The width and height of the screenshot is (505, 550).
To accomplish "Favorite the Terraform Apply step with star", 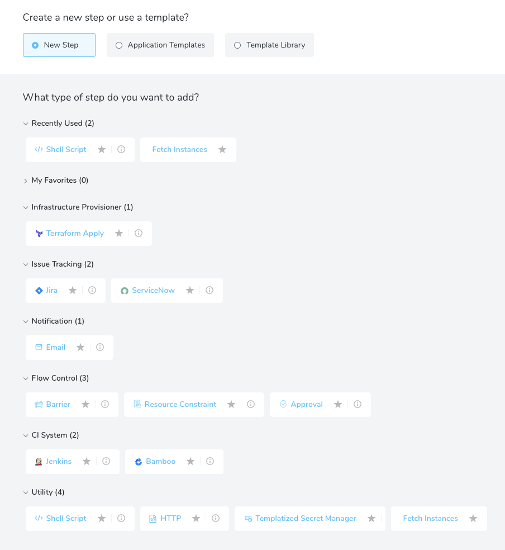I will (119, 233).
